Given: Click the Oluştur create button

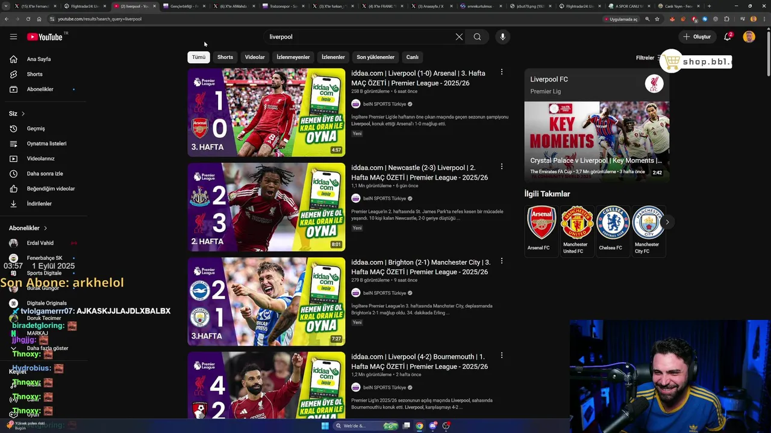Looking at the screenshot, I should click(697, 37).
